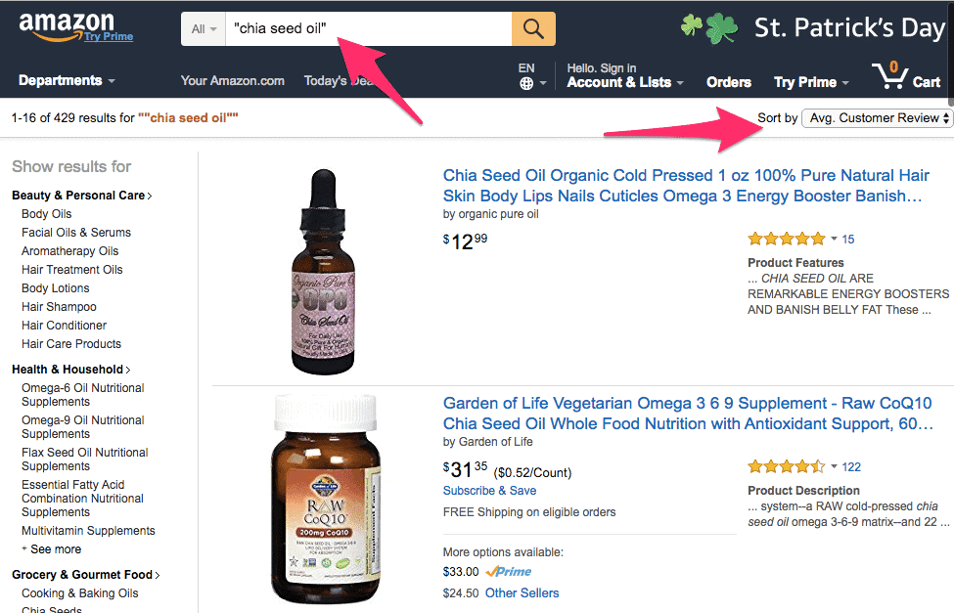
Task: Click the search text field
Action: tap(369, 29)
